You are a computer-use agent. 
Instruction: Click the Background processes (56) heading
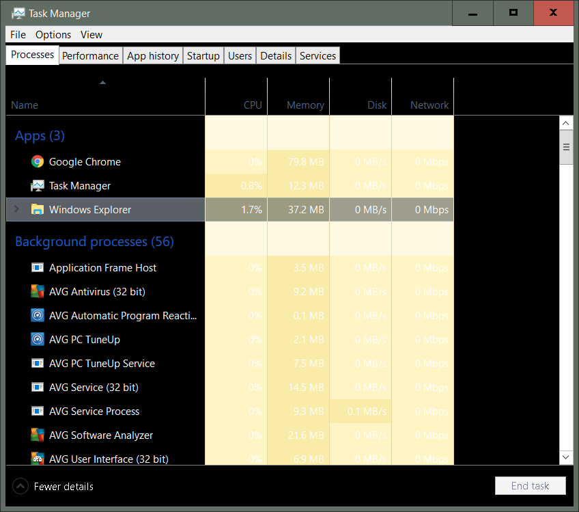pos(94,242)
